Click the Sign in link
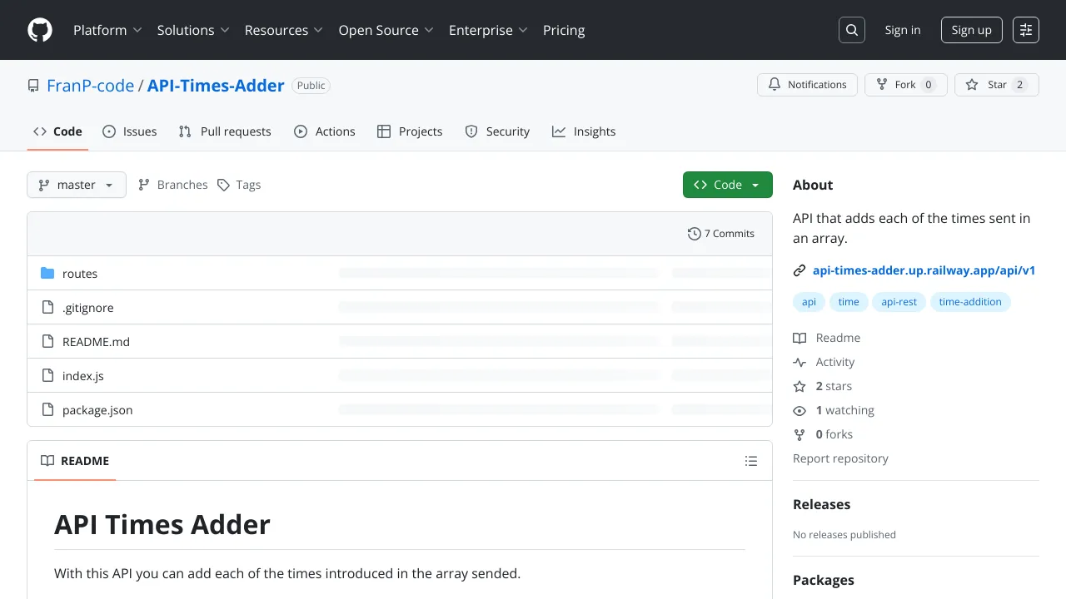The height and width of the screenshot is (599, 1066). click(x=903, y=30)
